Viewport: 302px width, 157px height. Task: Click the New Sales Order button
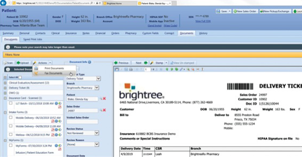click(x=245, y=11)
